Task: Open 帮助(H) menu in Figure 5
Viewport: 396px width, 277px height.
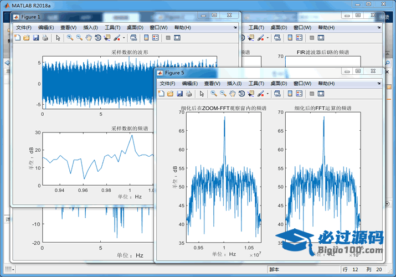Action: click(x=326, y=83)
